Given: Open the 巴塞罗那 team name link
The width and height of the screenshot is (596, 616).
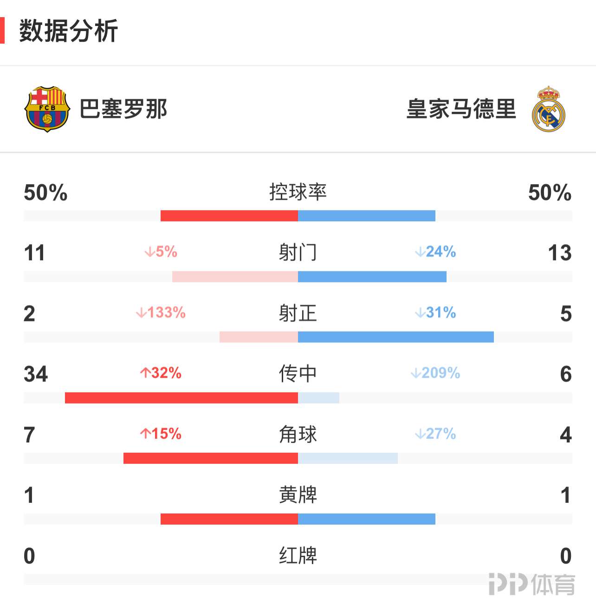Looking at the screenshot, I should 123,109.
